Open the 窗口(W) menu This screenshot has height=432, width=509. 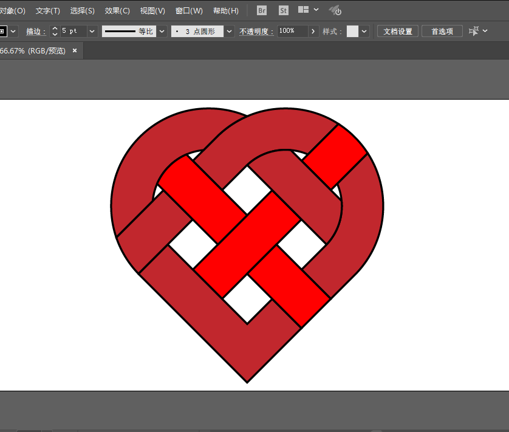tap(189, 11)
